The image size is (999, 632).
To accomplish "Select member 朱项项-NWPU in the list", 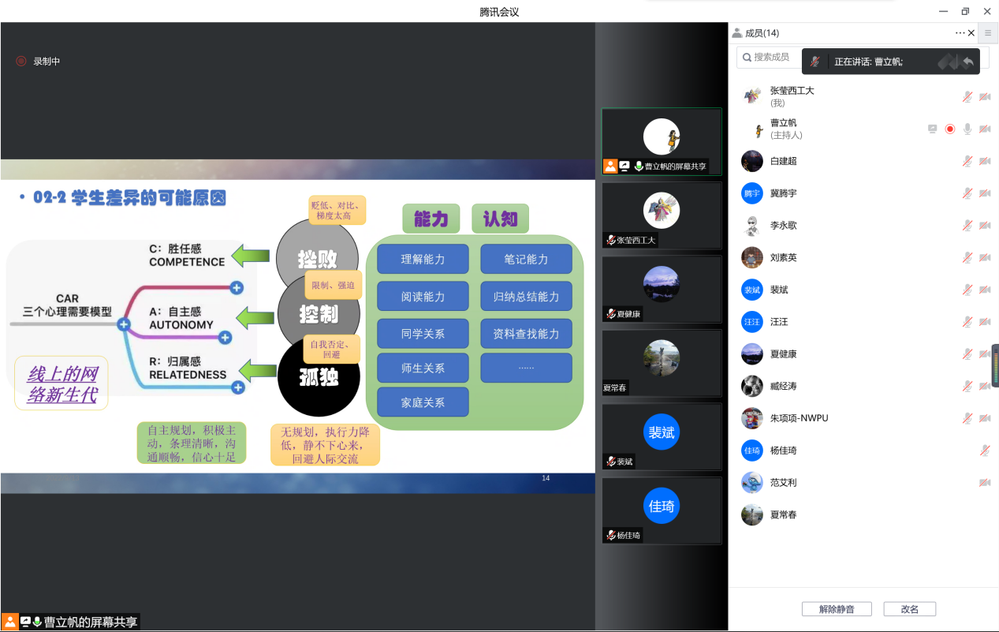I will tap(799, 418).
